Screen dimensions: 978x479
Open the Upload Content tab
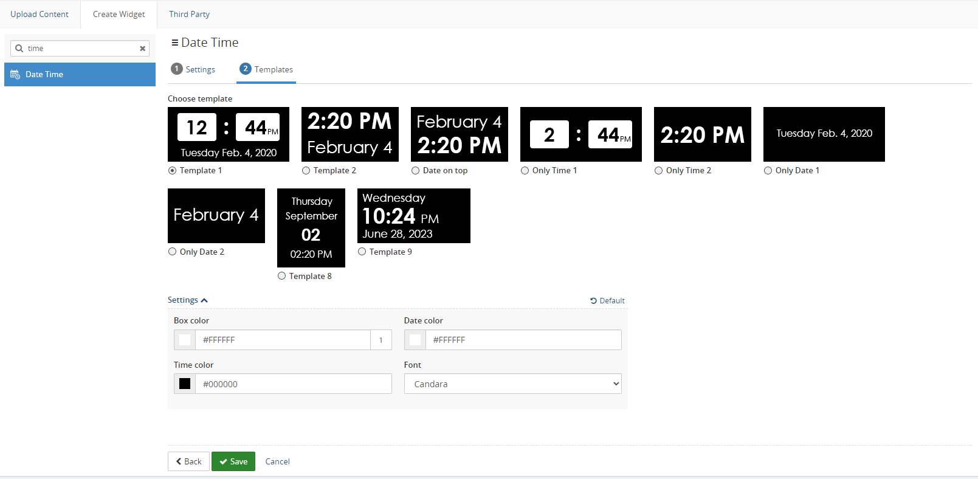coord(40,14)
